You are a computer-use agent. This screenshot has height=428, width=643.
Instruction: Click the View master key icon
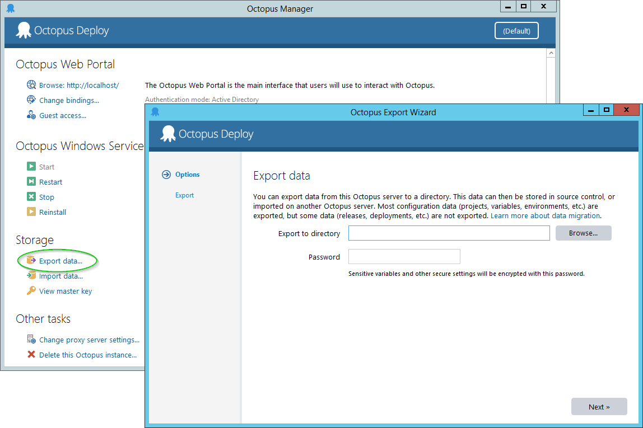tap(31, 291)
